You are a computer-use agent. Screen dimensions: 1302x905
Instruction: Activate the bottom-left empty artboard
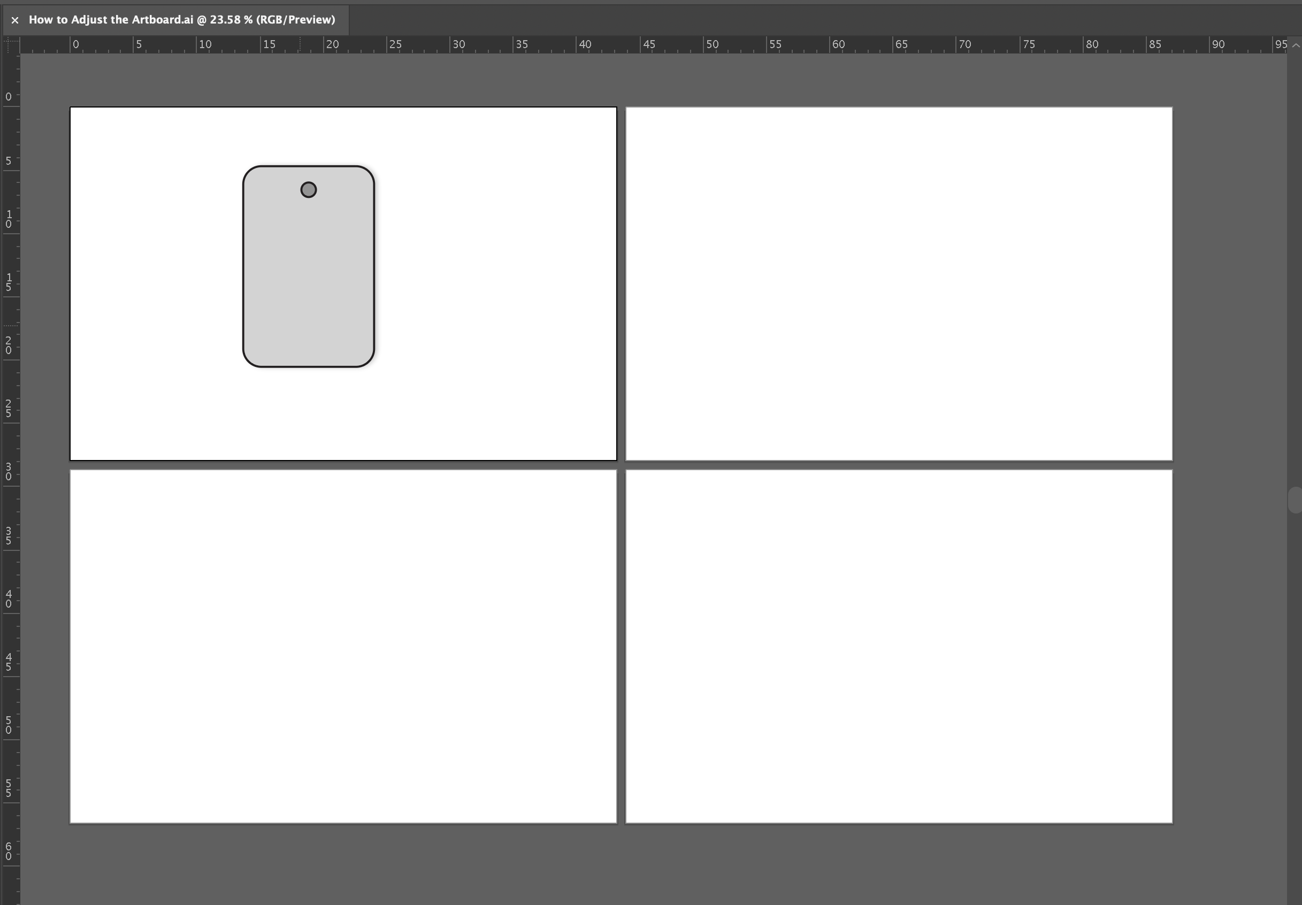[x=342, y=647]
